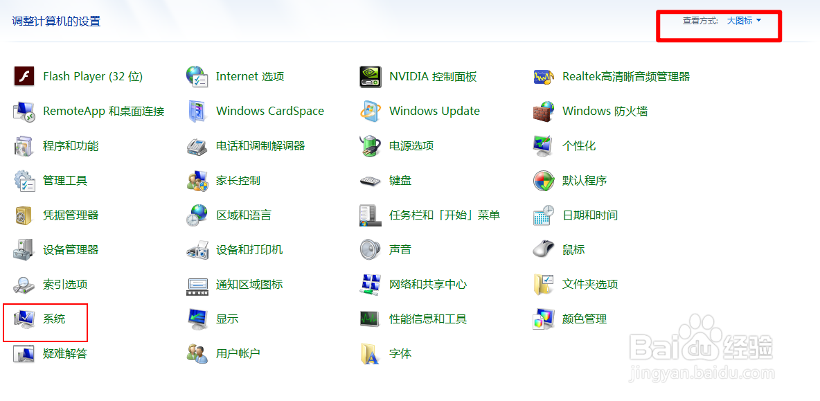820x401 pixels.
Task: Click the Windows 防火墙 brick wall icon
Action: click(x=544, y=112)
